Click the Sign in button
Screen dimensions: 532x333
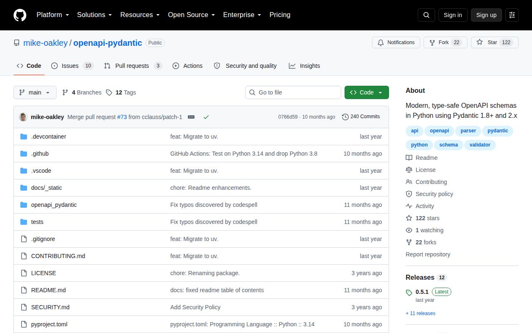453,15
